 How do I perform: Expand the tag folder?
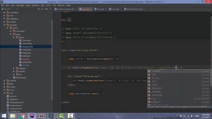tap(14, 74)
